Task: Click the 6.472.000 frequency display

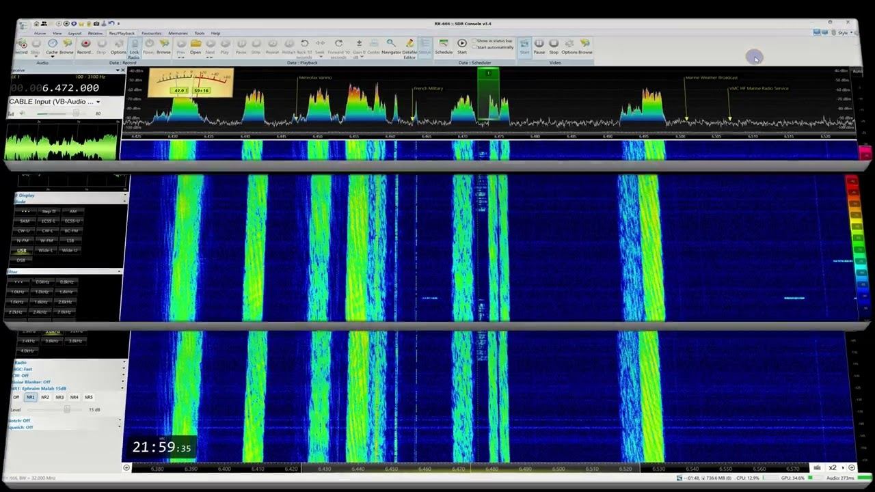Action: [x=55, y=88]
